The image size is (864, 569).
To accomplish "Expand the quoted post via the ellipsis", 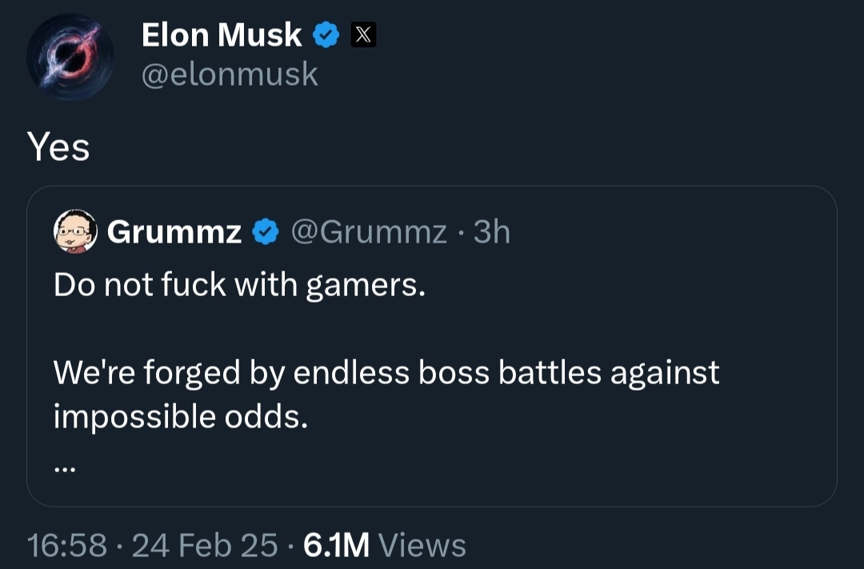I will tap(63, 470).
